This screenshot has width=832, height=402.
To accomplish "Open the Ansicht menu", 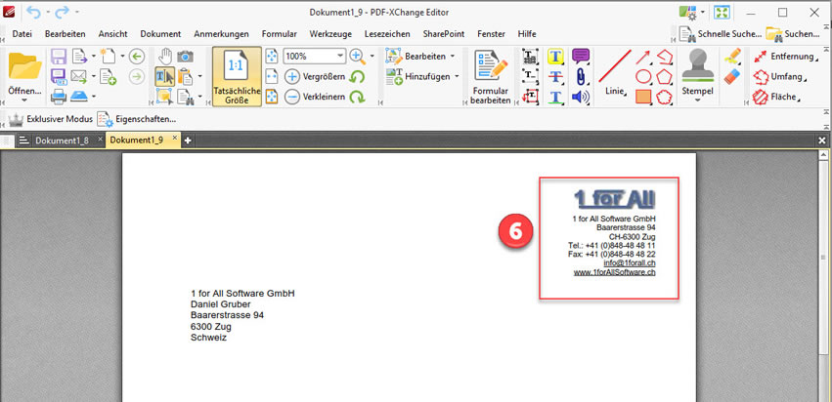I will tap(112, 34).
